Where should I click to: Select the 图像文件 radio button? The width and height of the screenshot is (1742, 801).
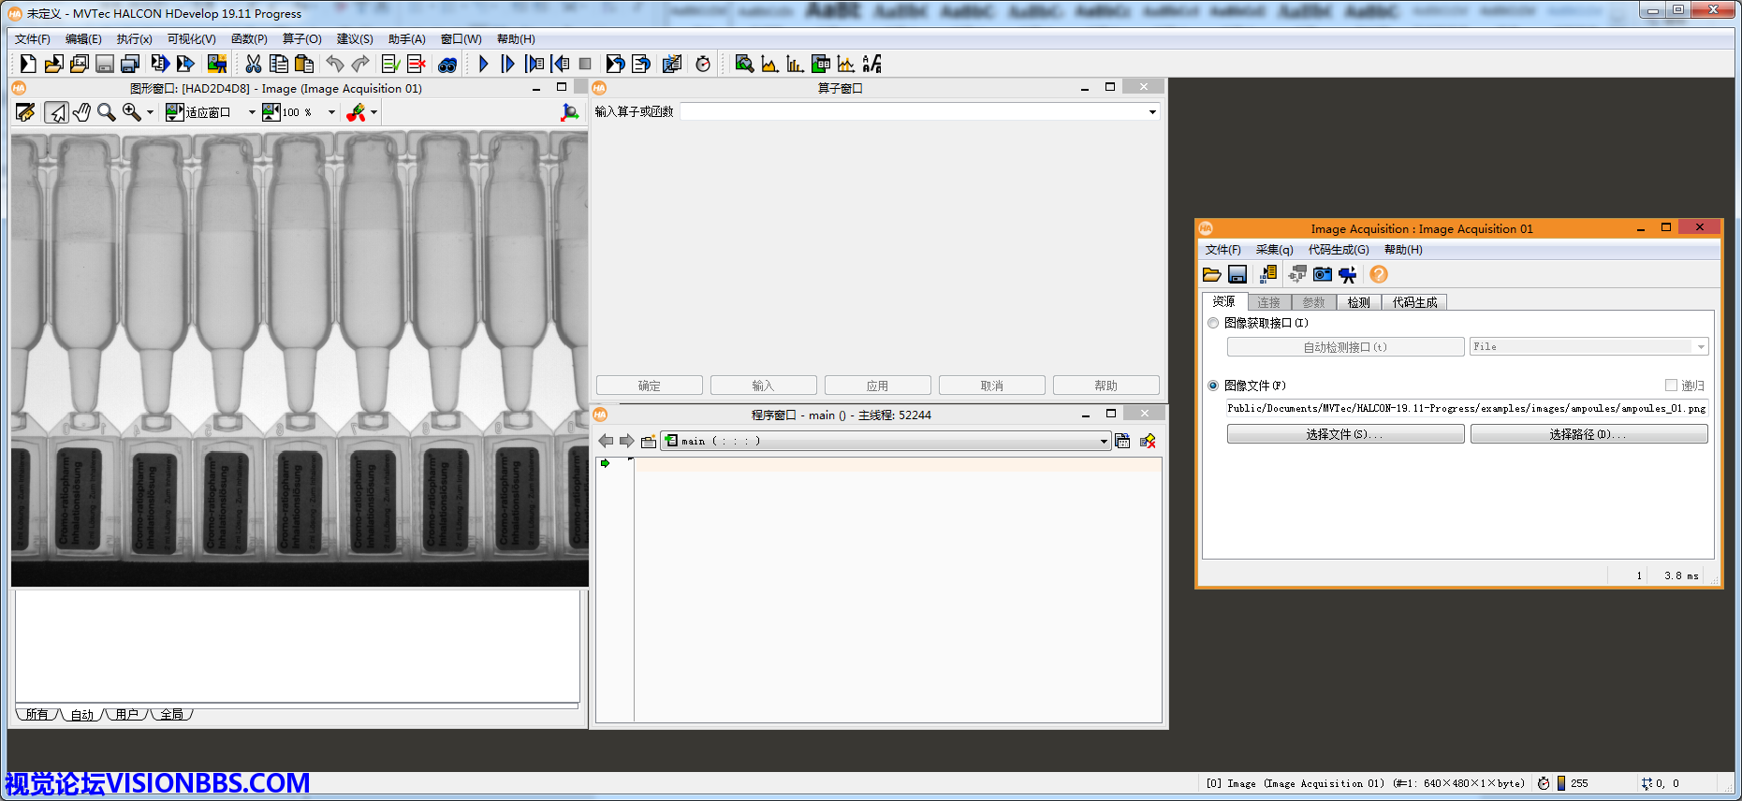(x=1213, y=386)
